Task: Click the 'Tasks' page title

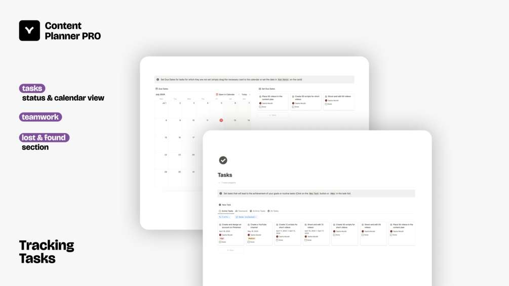Action: 225,175
